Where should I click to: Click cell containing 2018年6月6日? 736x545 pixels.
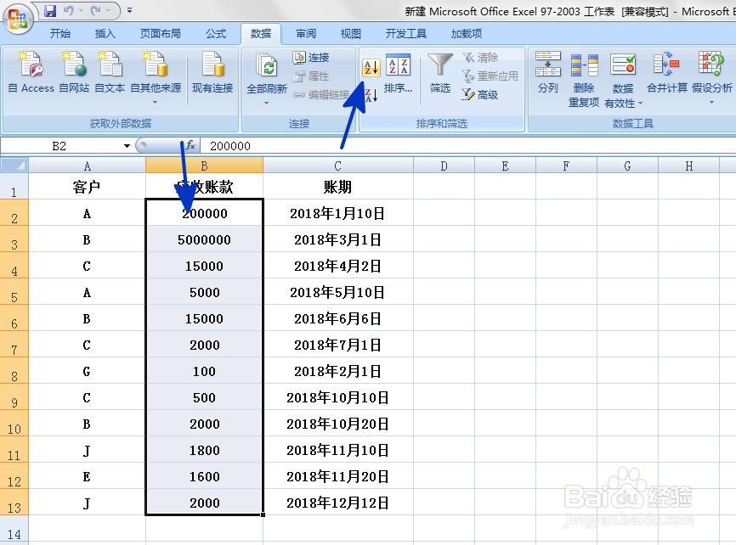338,319
